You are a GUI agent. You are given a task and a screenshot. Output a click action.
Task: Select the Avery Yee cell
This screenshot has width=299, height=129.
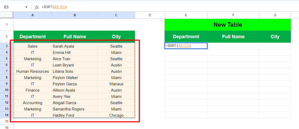[x=75, y=97]
